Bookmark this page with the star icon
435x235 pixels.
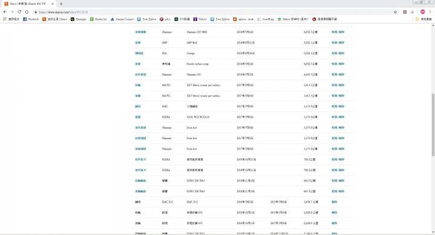point(395,12)
